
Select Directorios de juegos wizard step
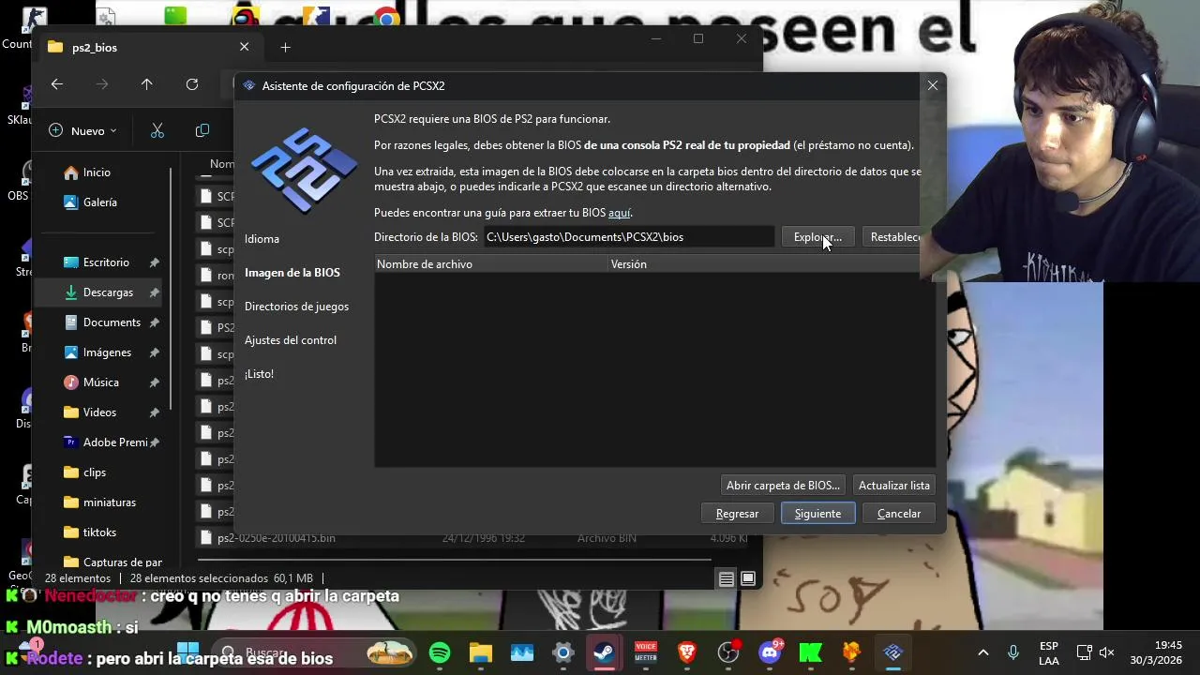pyautogui.click(x=296, y=307)
